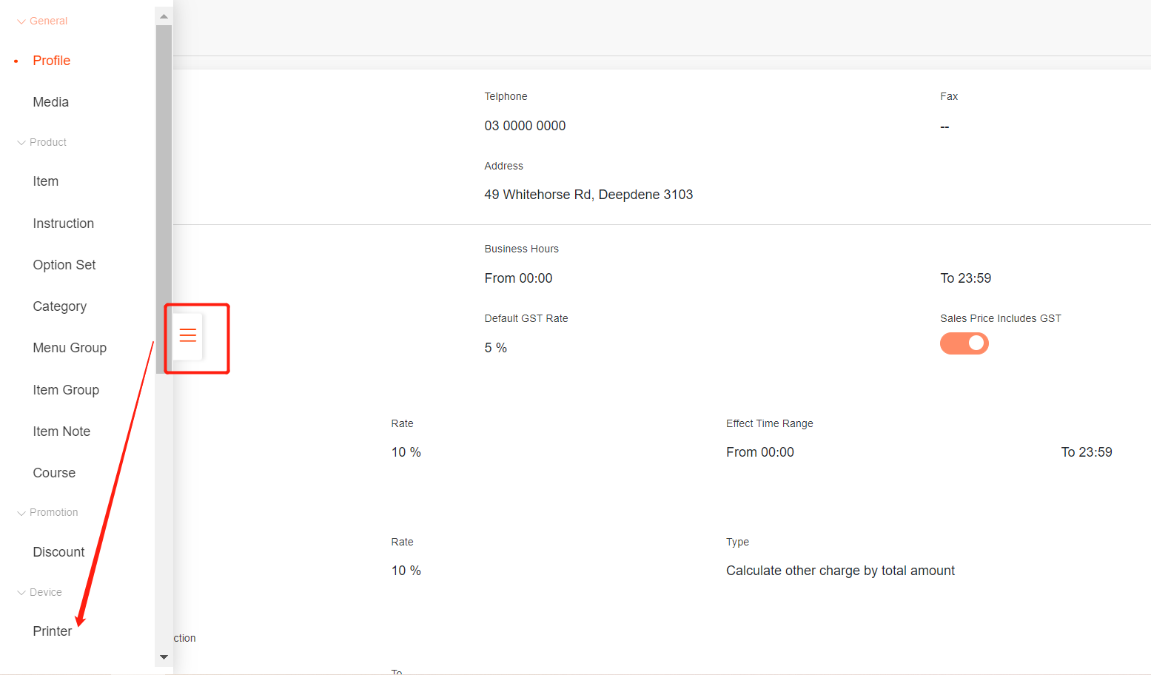Select Instruction from the sidebar
1151x675 pixels.
[x=64, y=224]
